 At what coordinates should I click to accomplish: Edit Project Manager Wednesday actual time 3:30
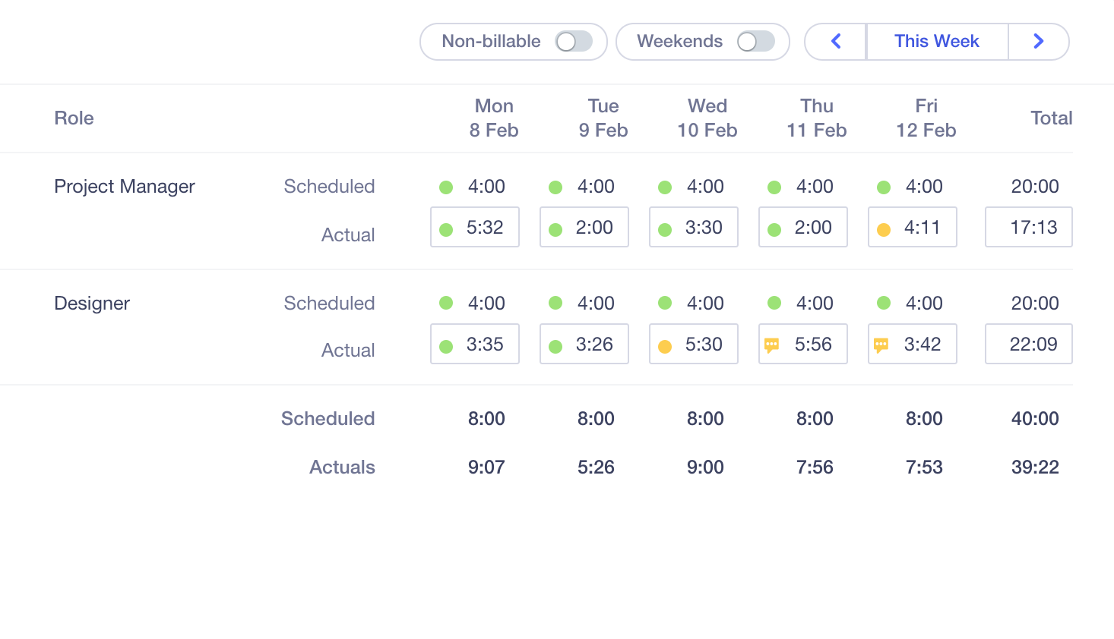coord(703,228)
